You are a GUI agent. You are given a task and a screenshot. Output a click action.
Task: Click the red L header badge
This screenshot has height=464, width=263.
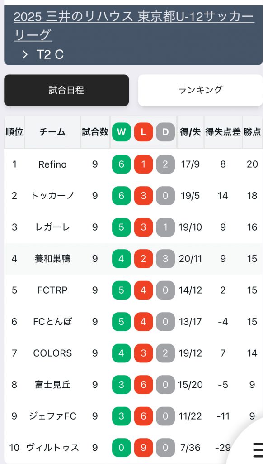[x=143, y=132]
